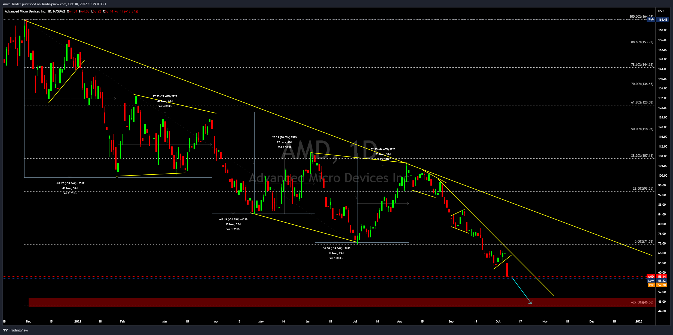Viewport: 673px width, 335px height.
Task: Click the 2023 label on the time axis
Action: click(639, 321)
